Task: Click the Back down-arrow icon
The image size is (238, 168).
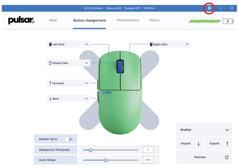Action: point(50,99)
